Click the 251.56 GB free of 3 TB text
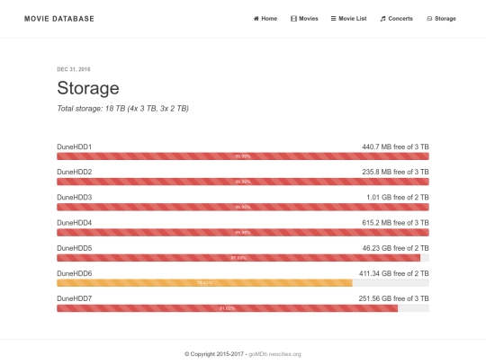 click(394, 298)
